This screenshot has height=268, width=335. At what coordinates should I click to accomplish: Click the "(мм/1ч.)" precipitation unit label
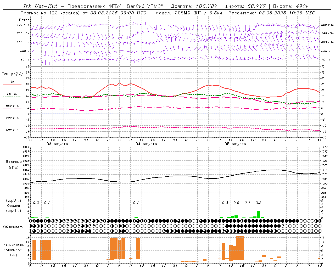13,211
